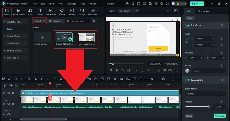Click the gift icon in top bar
Screen dimensions: 230x121
click(127, 4)
